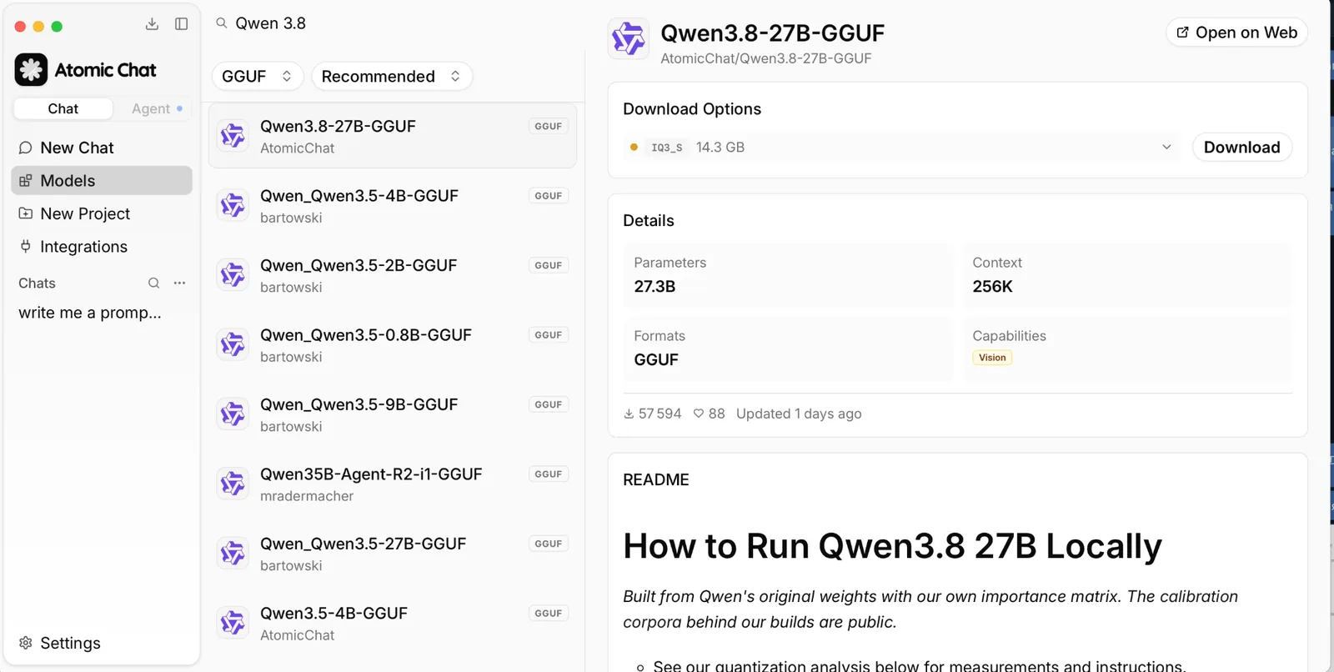Click the Download Options heading
This screenshot has height=672, width=1334.
[x=692, y=109]
